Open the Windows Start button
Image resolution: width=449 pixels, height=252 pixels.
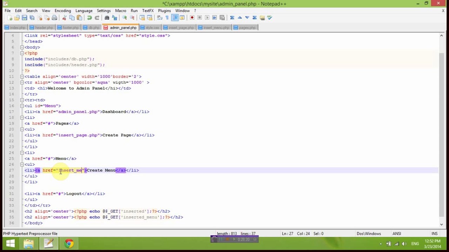tap(10, 244)
